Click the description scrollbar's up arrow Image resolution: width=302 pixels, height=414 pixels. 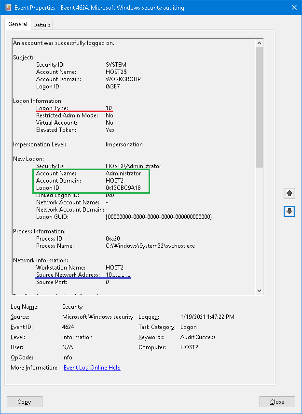pyautogui.click(x=260, y=43)
